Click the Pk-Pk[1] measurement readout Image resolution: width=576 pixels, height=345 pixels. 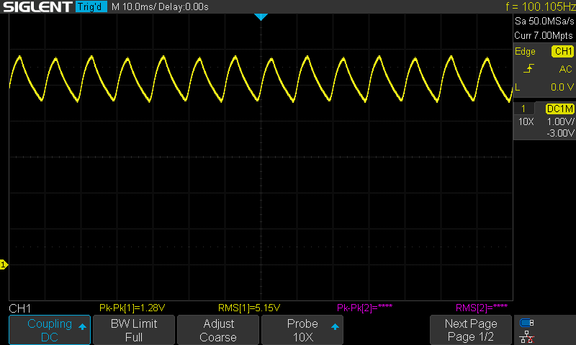point(132,308)
